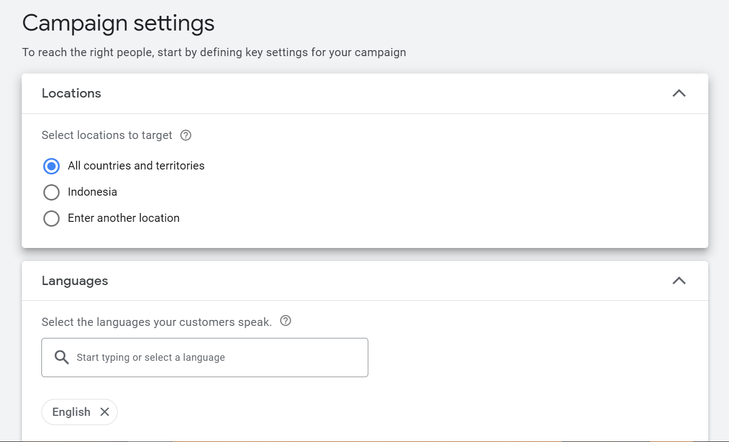Open help icon beside 'Select locations to target'
729x442 pixels.
[186, 135]
